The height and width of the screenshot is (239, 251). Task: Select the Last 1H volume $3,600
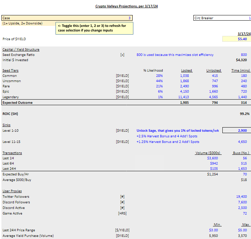(212, 158)
